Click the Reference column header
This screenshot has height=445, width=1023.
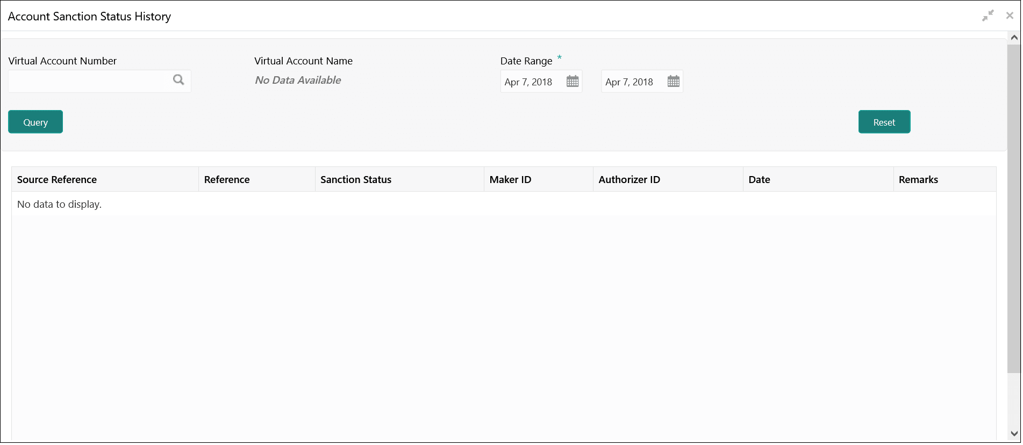[x=227, y=180]
